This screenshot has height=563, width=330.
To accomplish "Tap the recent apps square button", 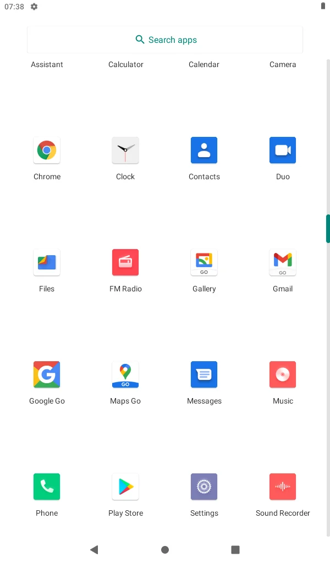I will pyautogui.click(x=235, y=549).
